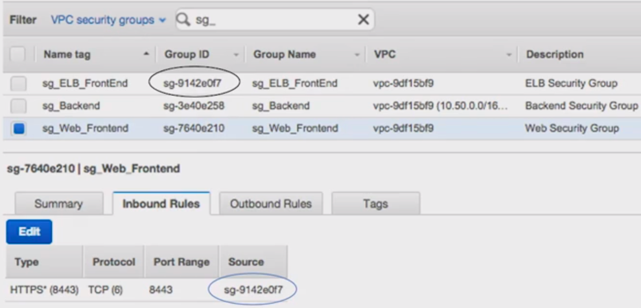Click the Web Security Group description
The height and width of the screenshot is (308, 641).
tap(572, 128)
